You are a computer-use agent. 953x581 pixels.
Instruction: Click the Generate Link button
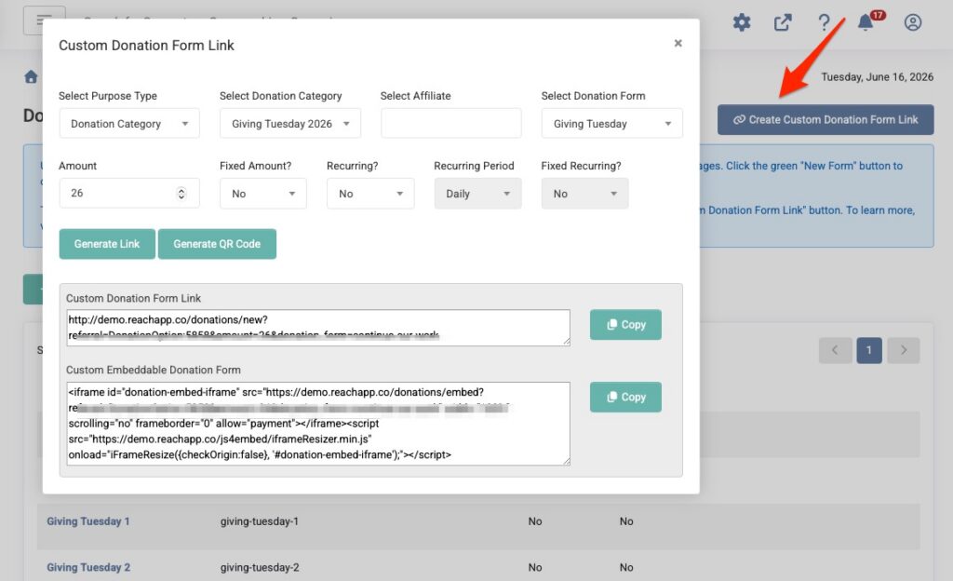click(x=107, y=244)
